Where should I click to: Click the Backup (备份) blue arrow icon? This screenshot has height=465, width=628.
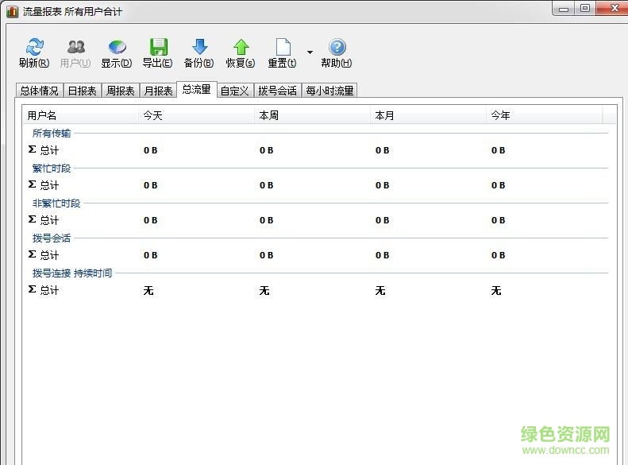[199, 48]
